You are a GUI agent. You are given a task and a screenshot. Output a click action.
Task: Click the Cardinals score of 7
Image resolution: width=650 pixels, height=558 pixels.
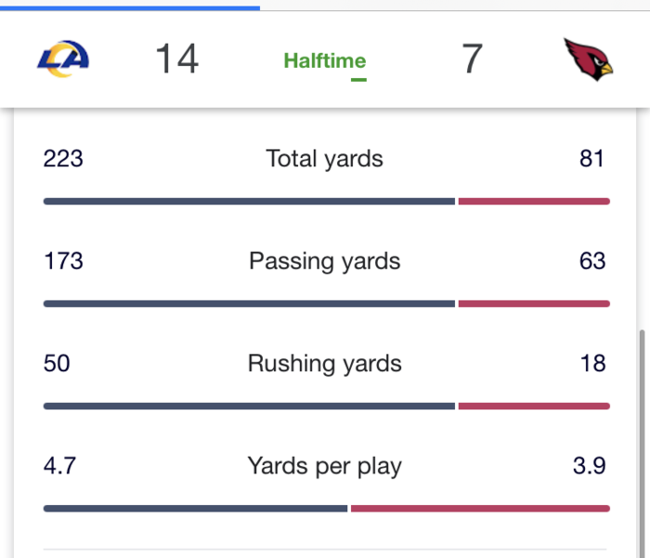pos(472,60)
